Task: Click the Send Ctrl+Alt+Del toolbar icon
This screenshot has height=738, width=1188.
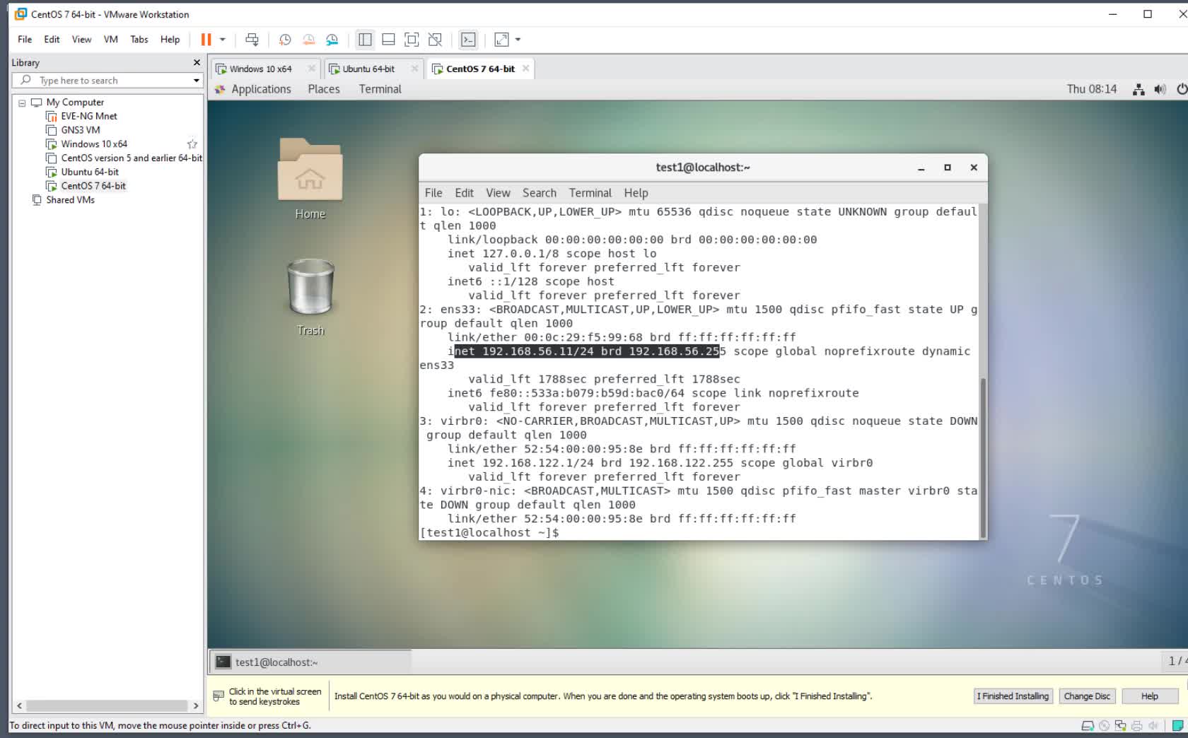Action: point(252,40)
